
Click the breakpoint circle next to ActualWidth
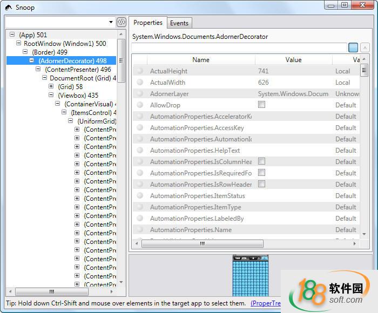tap(140, 83)
